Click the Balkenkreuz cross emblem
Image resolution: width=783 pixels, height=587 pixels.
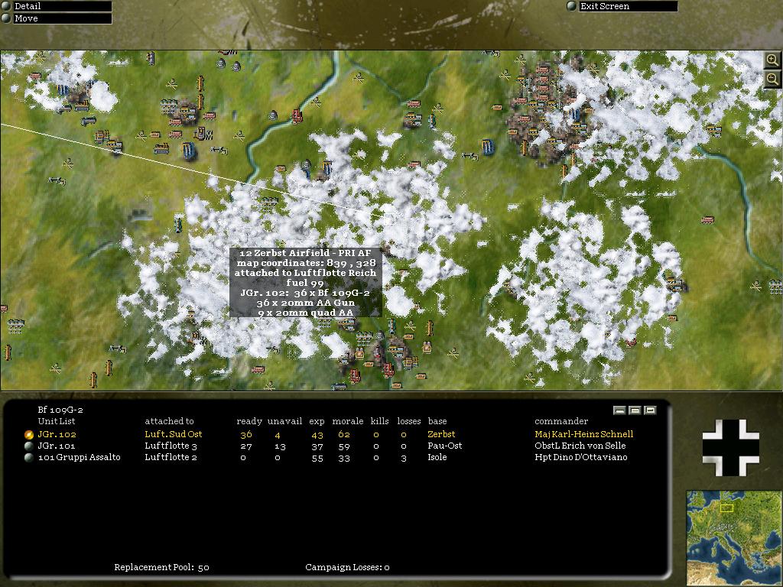(x=731, y=448)
